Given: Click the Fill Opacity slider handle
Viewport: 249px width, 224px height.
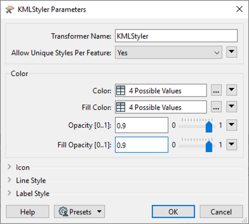Looking at the screenshot, I should (x=209, y=146).
